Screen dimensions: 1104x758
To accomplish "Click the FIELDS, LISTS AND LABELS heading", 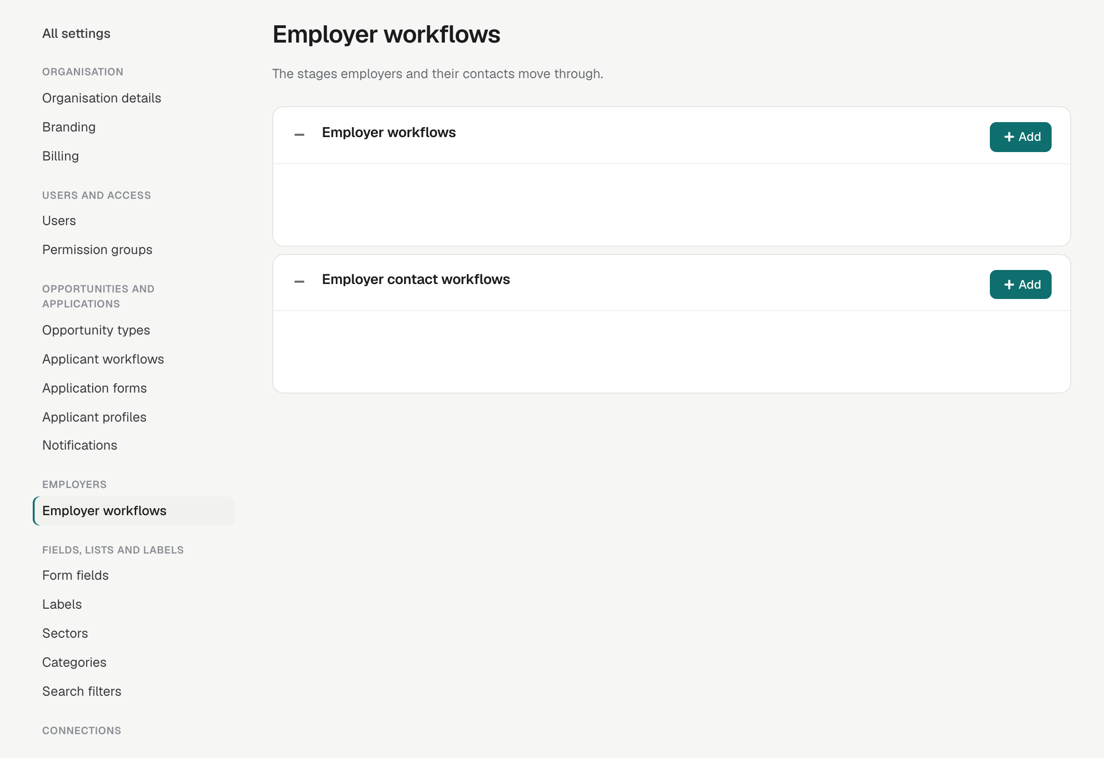I will point(113,550).
